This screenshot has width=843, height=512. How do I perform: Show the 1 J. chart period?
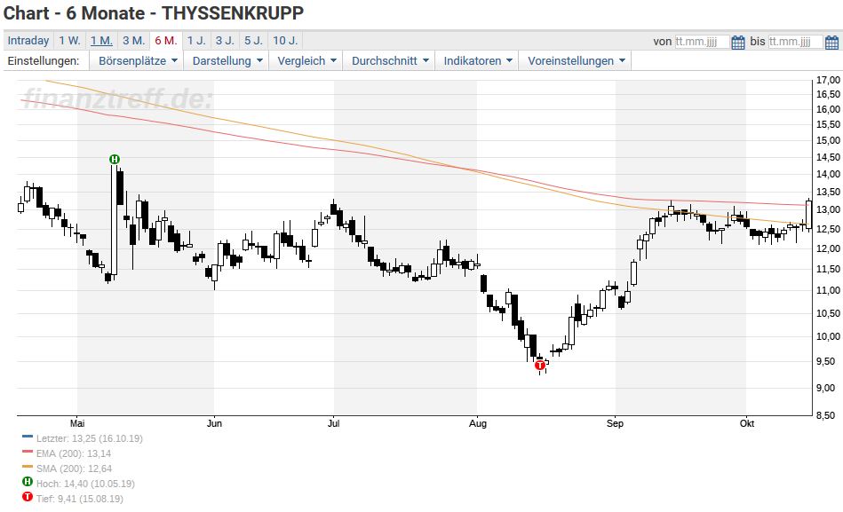click(x=196, y=41)
